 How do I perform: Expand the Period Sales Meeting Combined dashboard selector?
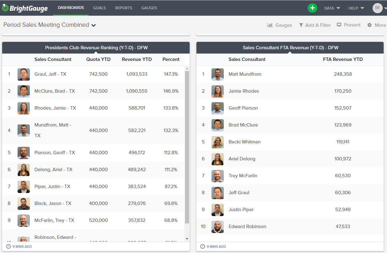94,25
